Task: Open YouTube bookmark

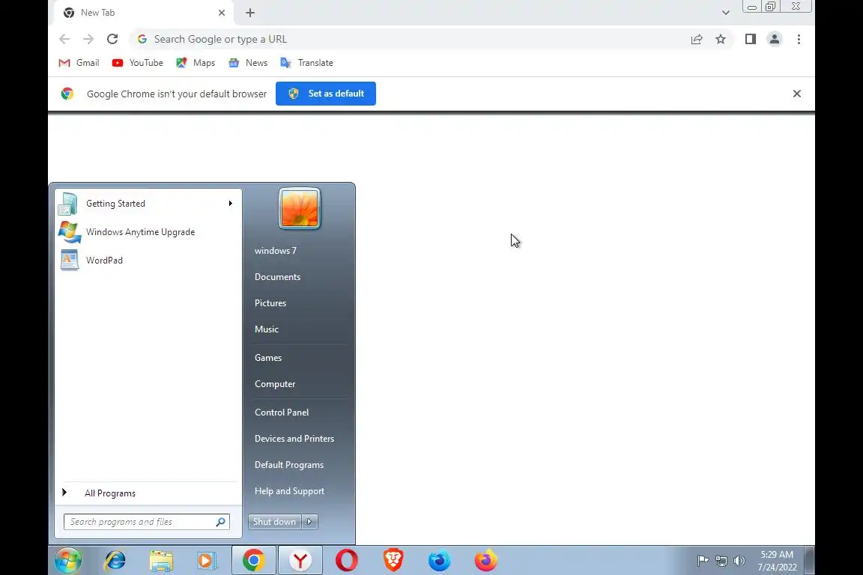Action: click(x=138, y=63)
